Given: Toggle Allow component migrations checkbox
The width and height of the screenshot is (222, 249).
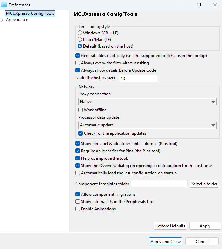Looking at the screenshot, I should (78, 194).
